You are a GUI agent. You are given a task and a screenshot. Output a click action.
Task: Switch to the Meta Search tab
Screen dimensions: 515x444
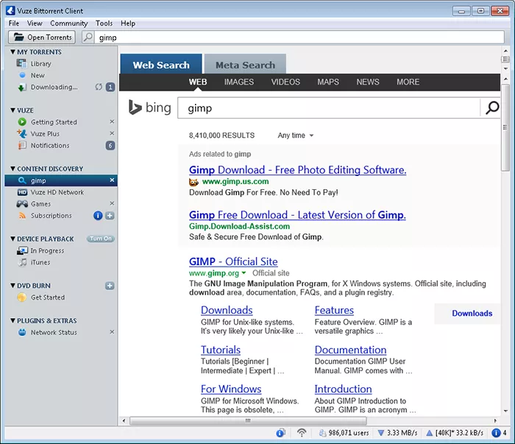tap(245, 64)
